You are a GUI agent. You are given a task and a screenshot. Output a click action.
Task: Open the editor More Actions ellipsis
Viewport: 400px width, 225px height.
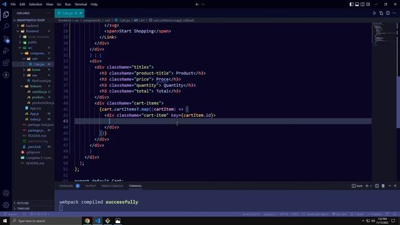394,13
